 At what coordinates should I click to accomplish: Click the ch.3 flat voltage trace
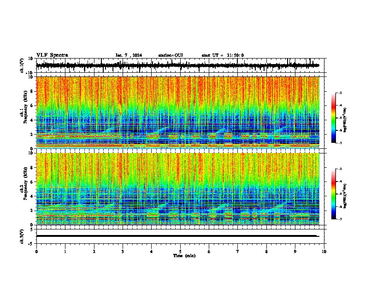point(177,236)
